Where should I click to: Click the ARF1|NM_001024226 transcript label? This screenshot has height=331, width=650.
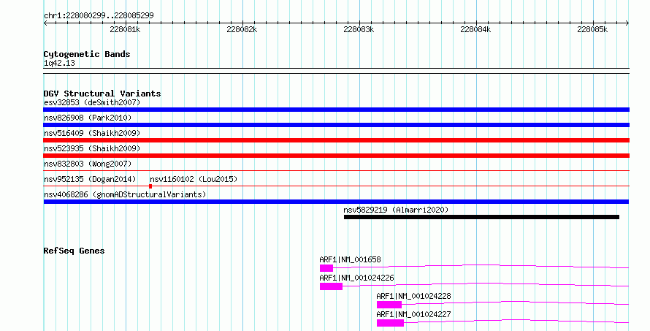click(356, 278)
